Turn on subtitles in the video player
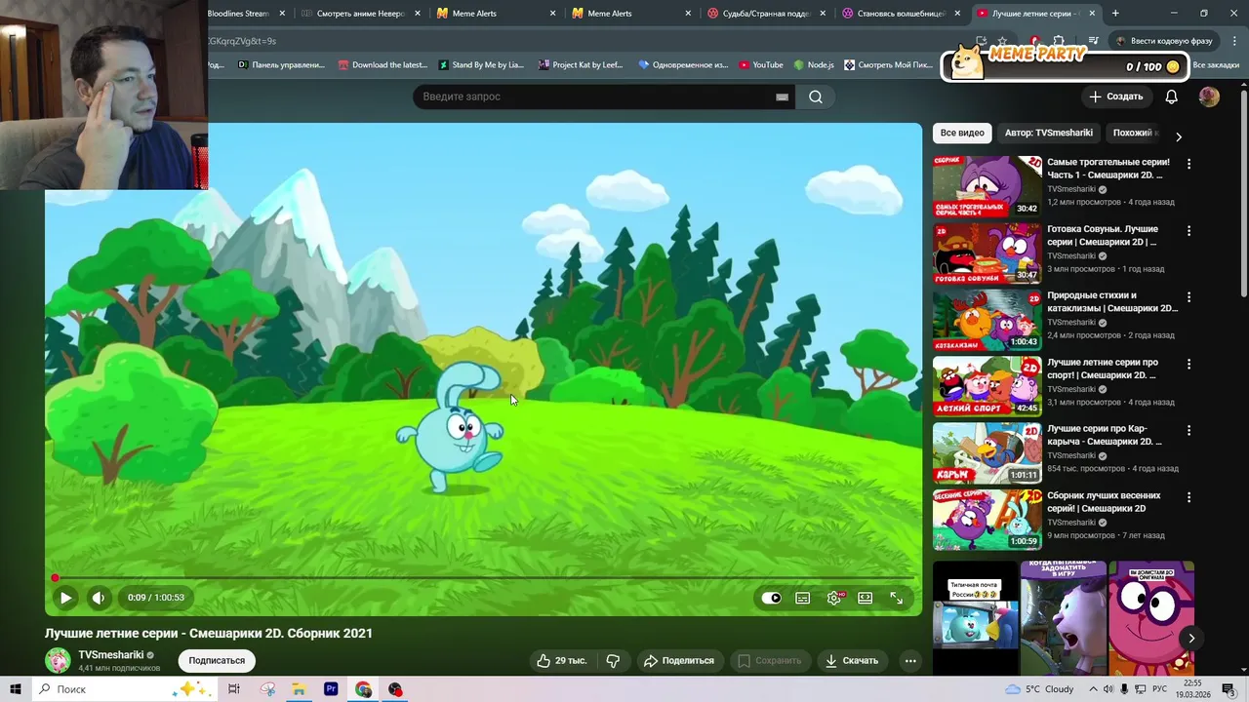Image resolution: width=1249 pixels, height=702 pixels. (x=802, y=598)
